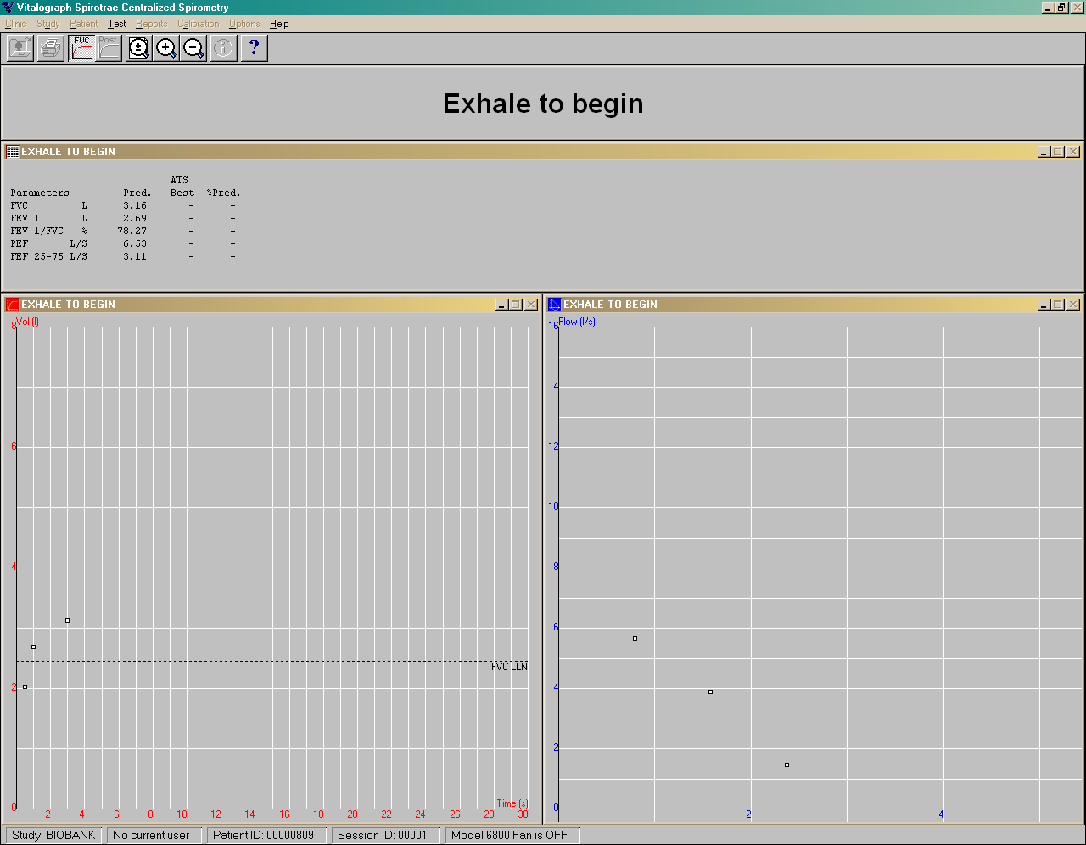Maximize the parameters table panel
Screen dimensions: 1086x845
coord(1058,152)
